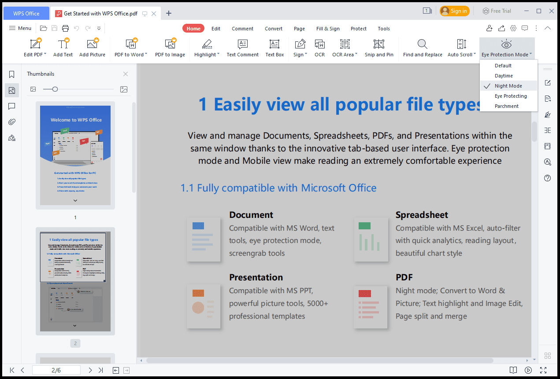The height and width of the screenshot is (379, 560).
Task: Open the help question mark icon
Action: click(x=548, y=178)
